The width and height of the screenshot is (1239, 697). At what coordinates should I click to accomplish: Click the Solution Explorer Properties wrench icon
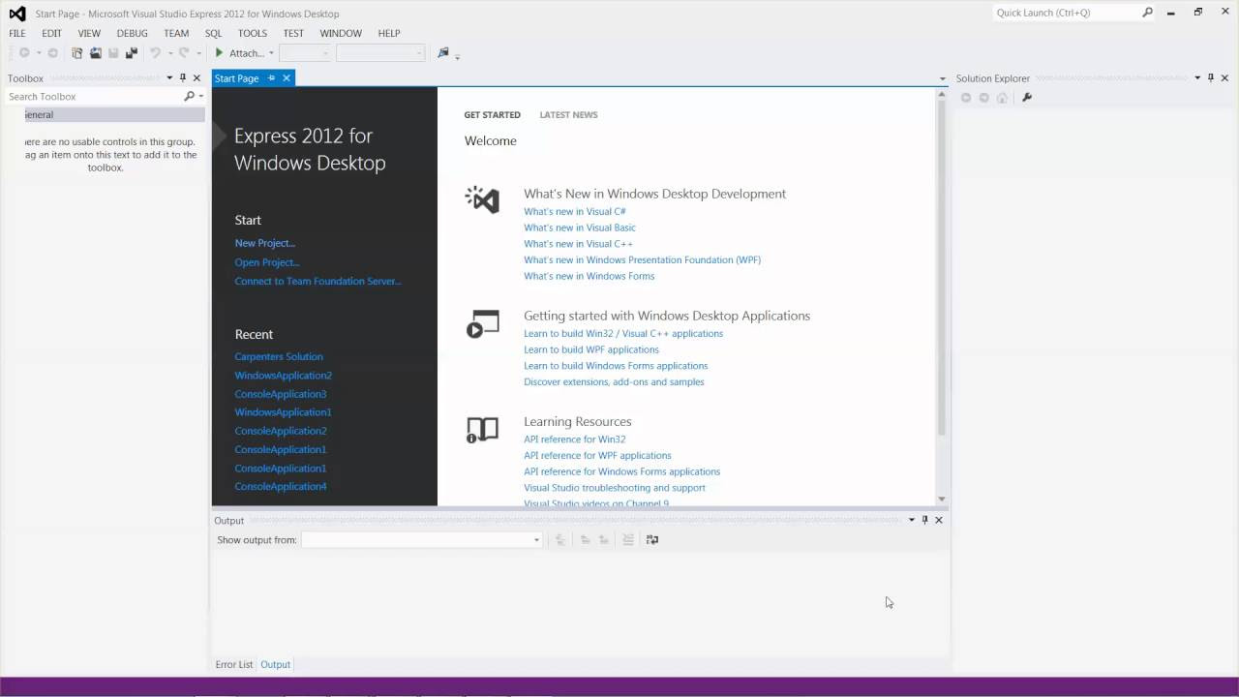(1027, 97)
